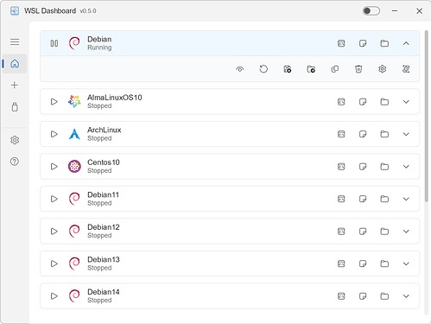Screen dimensions: 431x324
Task: Delete Debian using the trash icon
Action: [x=358, y=69]
